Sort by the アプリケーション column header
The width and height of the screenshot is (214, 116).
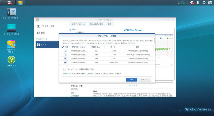pyautogui.click(x=78, y=47)
